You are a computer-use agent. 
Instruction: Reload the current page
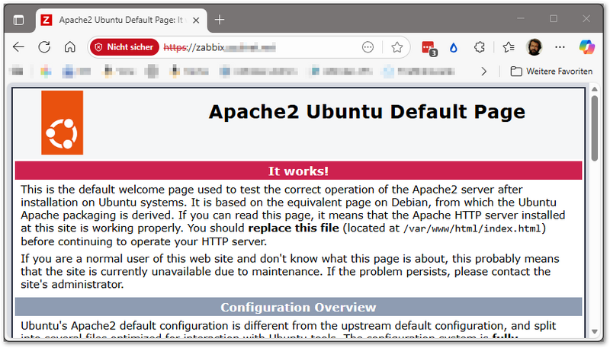click(44, 47)
